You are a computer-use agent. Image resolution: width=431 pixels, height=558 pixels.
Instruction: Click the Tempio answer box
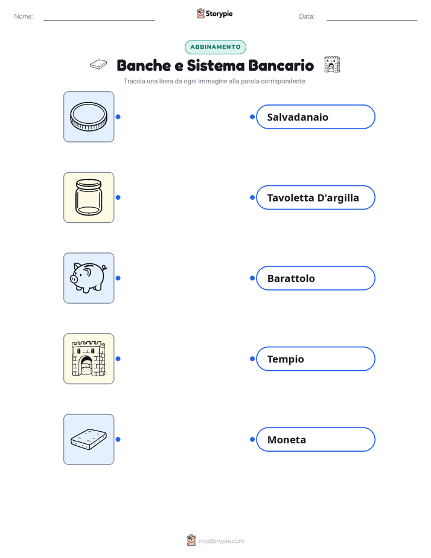[316, 359]
